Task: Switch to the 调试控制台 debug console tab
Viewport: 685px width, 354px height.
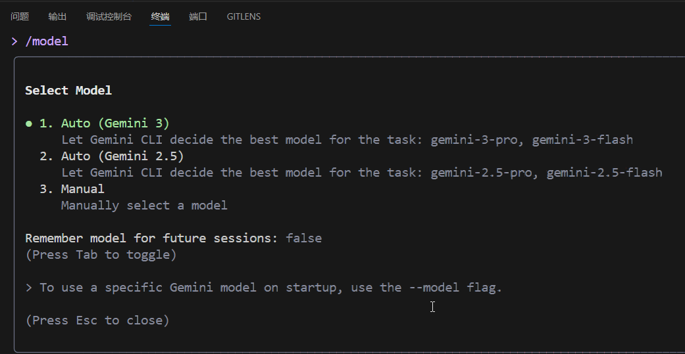Action: click(x=109, y=16)
